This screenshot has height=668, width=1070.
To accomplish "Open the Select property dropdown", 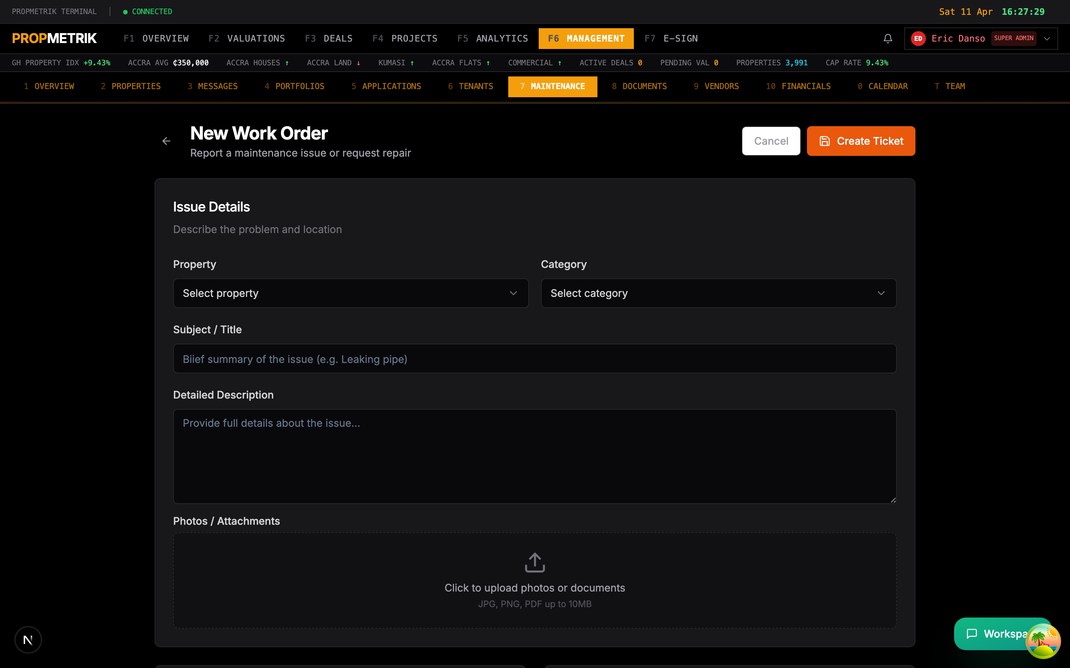I will click(351, 293).
